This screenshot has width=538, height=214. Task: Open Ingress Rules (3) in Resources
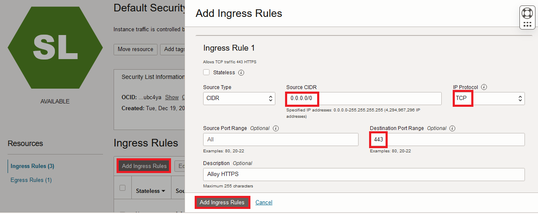pos(32,166)
